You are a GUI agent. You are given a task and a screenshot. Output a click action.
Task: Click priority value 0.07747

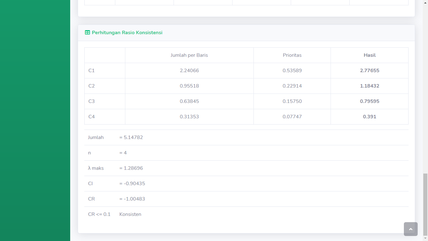(292, 117)
